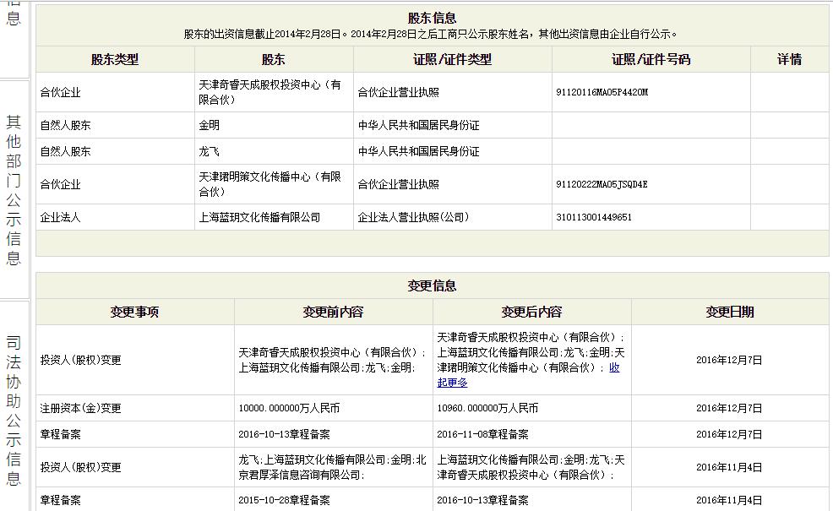Select the 变更后内容 column header
This screenshot has height=511, width=833.
531,312
